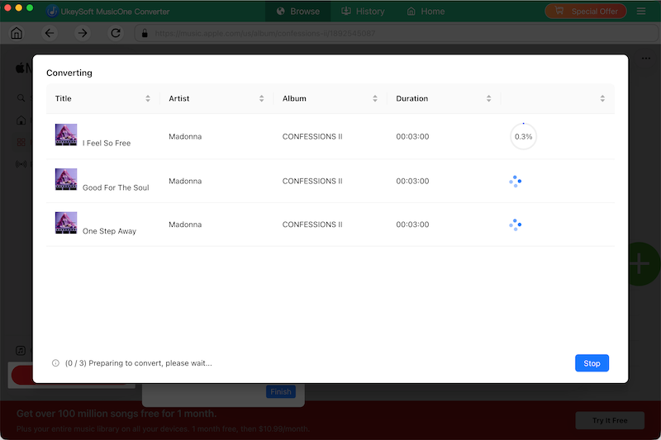Reload the page with the refresh icon
Image resolution: width=661 pixels, height=440 pixels.
click(116, 33)
